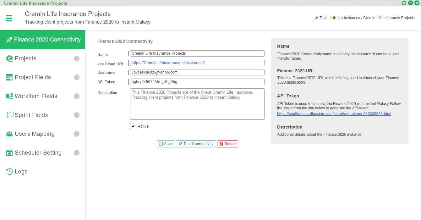Viewport: 421px width, 220px height.
Task: Click the Test Connectivity button
Action: (x=196, y=144)
